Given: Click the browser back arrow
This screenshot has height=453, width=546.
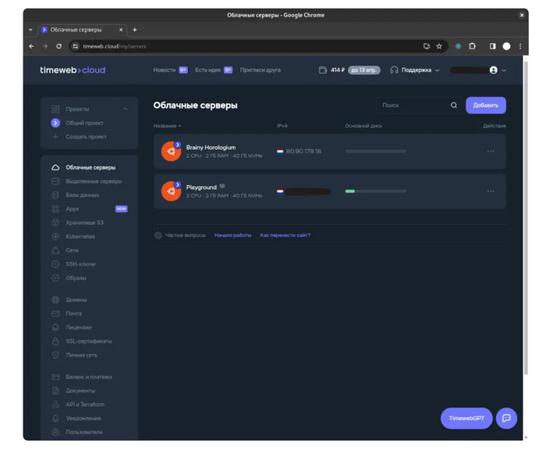Looking at the screenshot, I should pos(32,46).
